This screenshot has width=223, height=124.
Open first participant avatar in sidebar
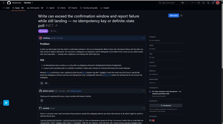pos(150,120)
